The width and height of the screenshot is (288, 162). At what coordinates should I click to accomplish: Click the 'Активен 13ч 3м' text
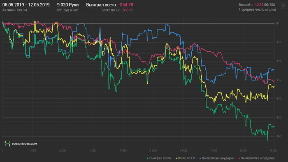(x=15, y=10)
